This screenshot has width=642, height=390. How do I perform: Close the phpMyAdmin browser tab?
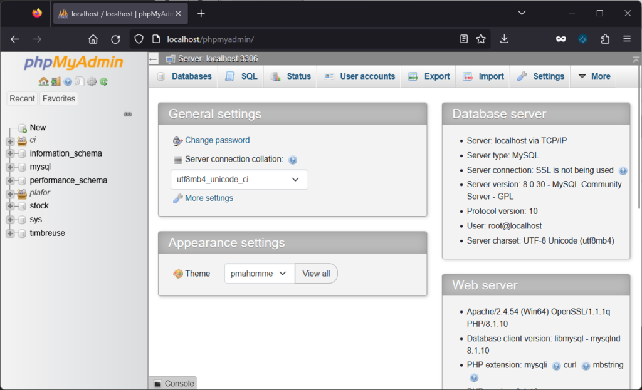coord(179,14)
